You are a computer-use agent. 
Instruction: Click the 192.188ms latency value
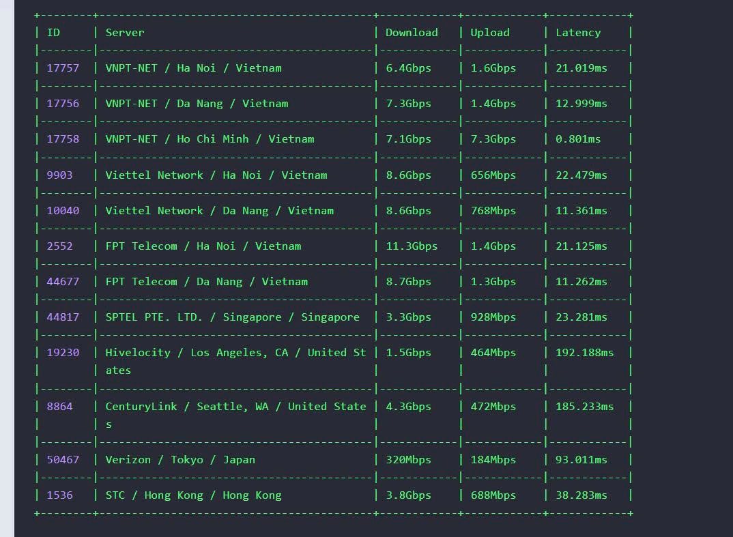click(584, 353)
